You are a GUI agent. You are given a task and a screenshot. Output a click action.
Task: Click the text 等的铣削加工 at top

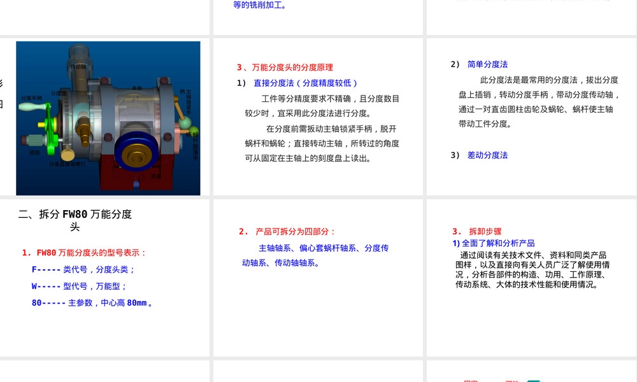pos(260,5)
